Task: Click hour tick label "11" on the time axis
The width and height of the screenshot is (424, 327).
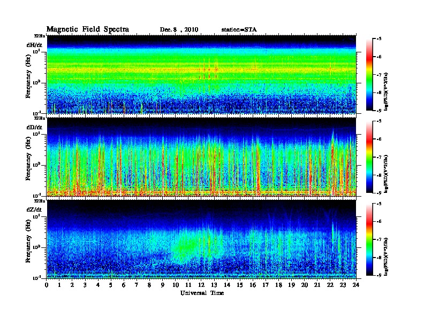Action: point(188,285)
